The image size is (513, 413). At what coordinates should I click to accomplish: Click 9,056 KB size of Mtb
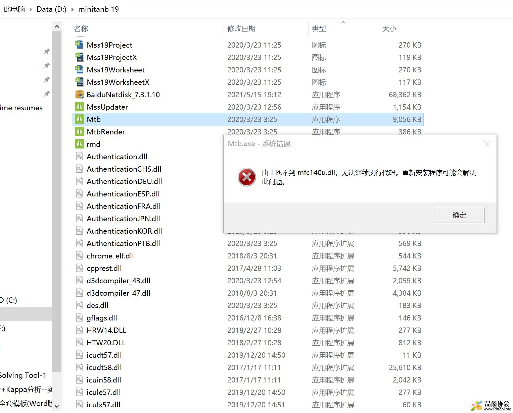point(407,119)
